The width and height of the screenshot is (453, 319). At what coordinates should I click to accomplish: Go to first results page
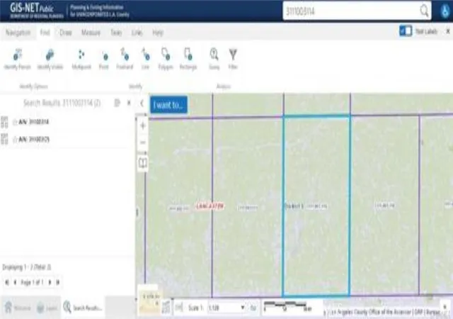[x=7, y=282]
